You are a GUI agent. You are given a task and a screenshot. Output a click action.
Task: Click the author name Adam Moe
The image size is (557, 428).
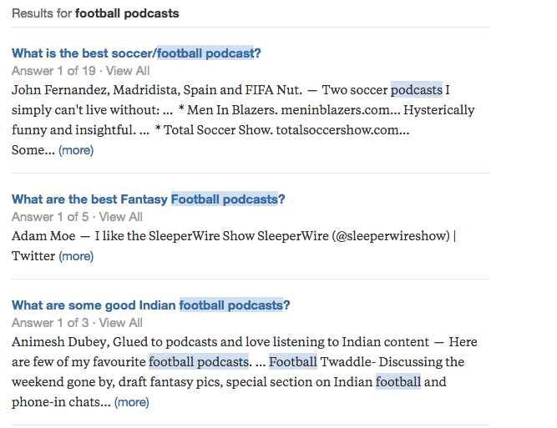pos(43,235)
